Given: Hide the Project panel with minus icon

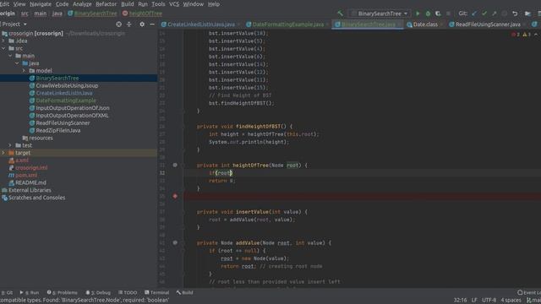Looking at the screenshot, I should pos(152,24).
